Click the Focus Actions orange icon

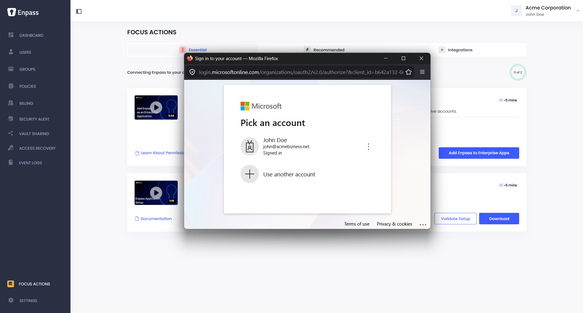pos(11,284)
